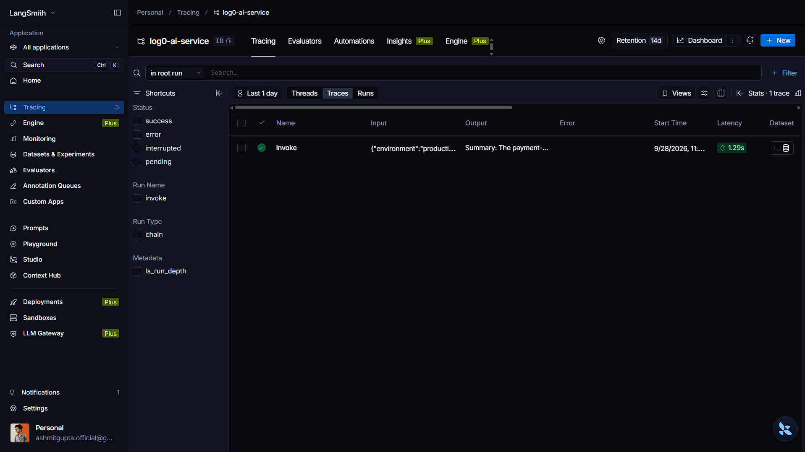
Task: Open Playground in the sidebar
Action: [x=64, y=244]
